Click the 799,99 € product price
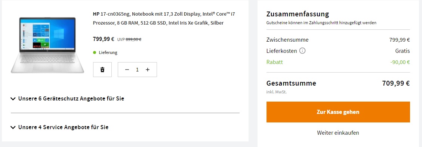 (x=104, y=39)
